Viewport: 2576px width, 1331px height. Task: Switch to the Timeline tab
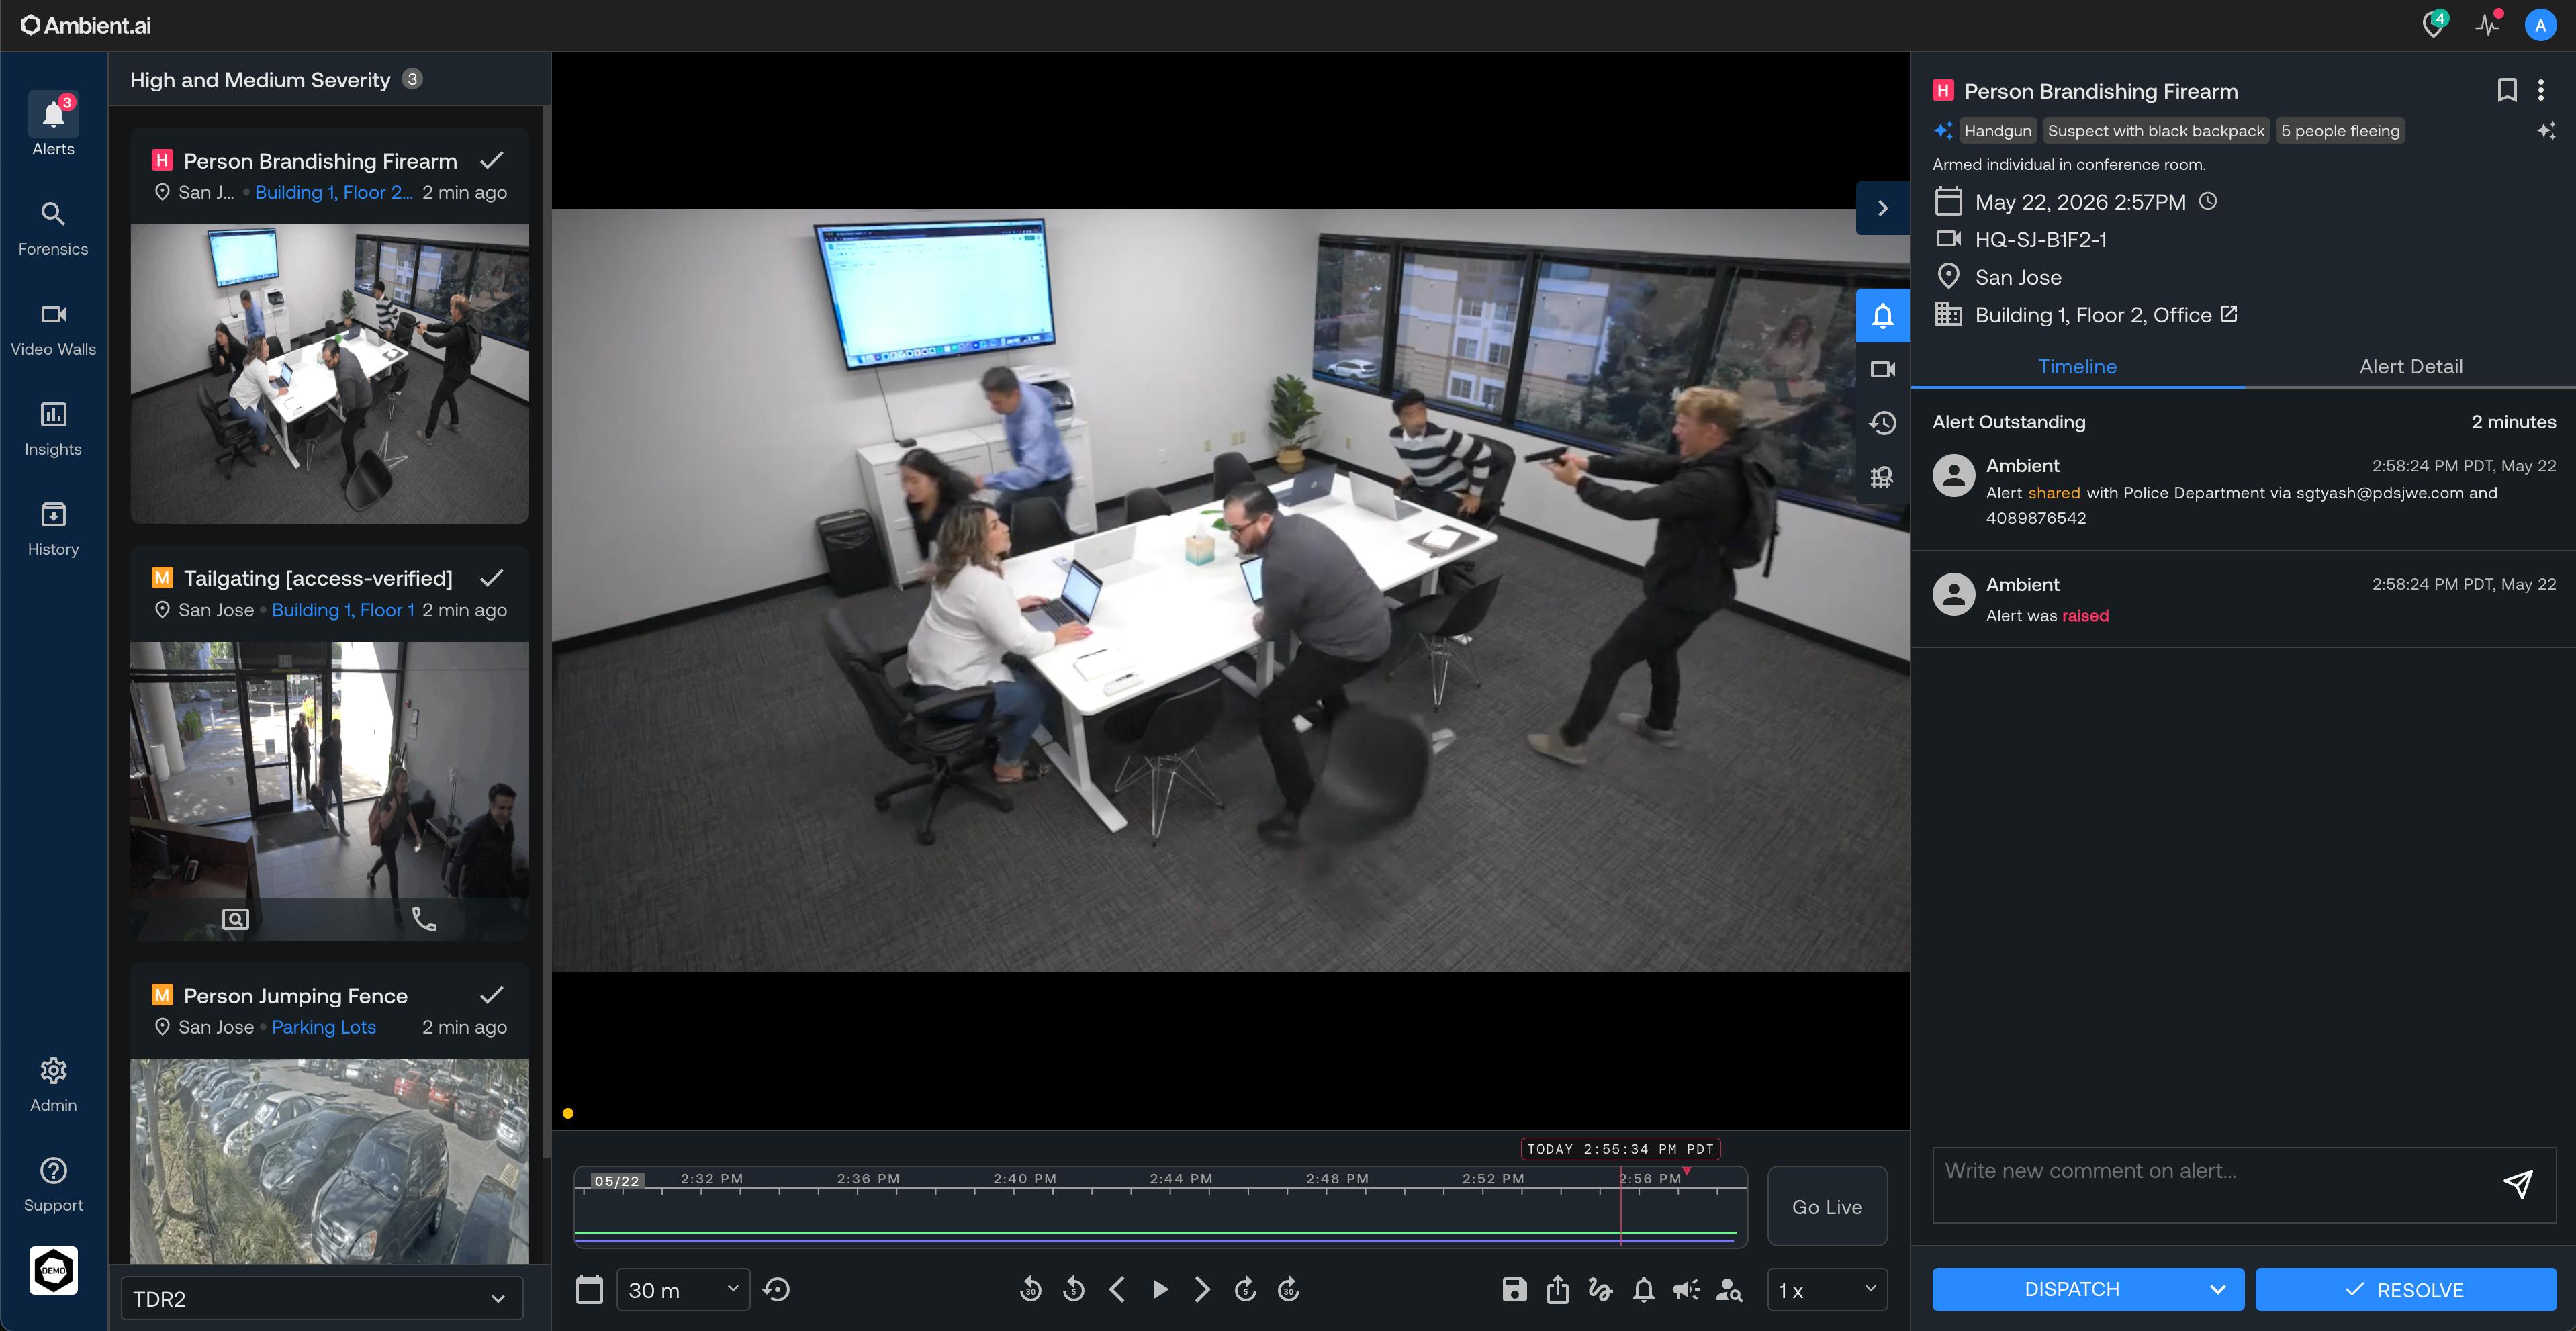[2077, 366]
